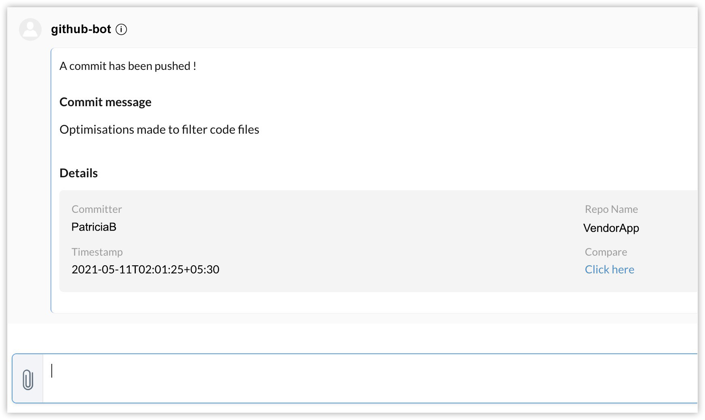Open the Compare "Click here" link
Image resolution: width=705 pixels, height=420 pixels.
tap(609, 269)
